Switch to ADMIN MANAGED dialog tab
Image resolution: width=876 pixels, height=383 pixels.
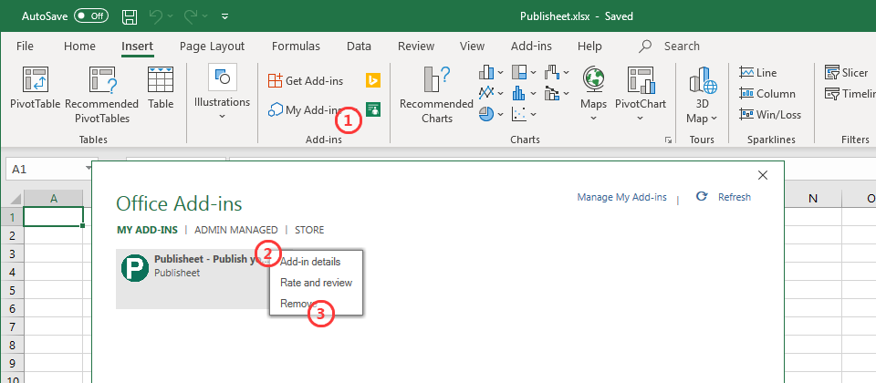(x=235, y=230)
